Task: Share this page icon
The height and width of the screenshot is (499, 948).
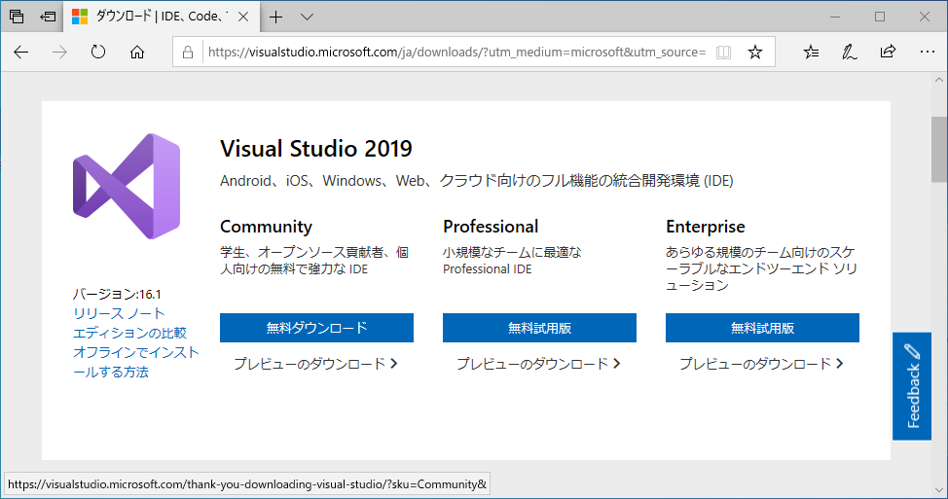Action: 888,52
